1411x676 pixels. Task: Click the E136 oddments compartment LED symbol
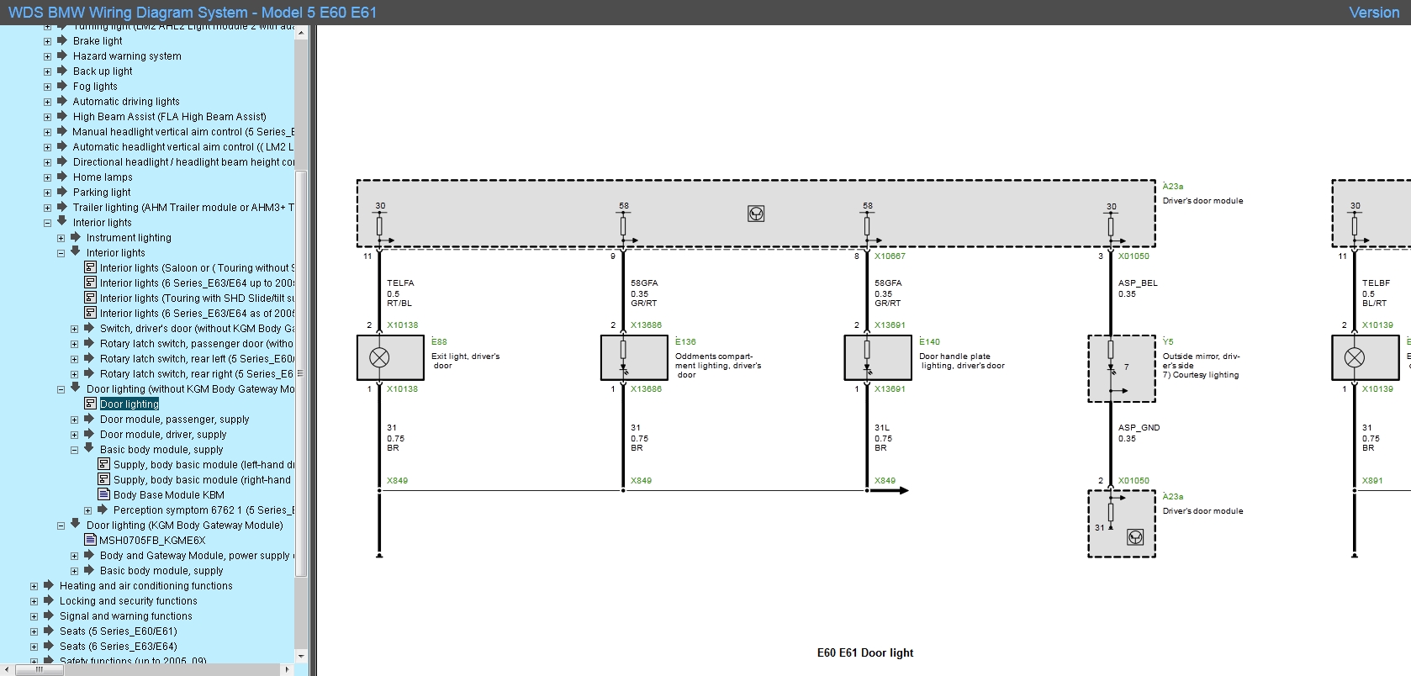point(623,357)
